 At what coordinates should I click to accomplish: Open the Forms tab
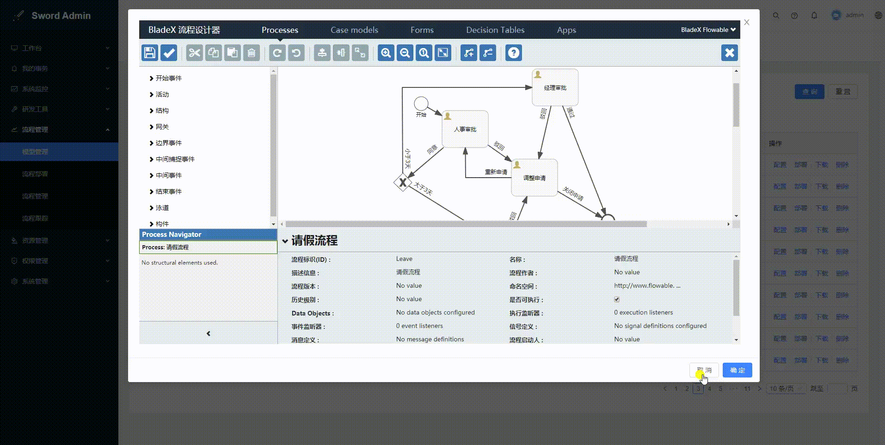pos(422,30)
